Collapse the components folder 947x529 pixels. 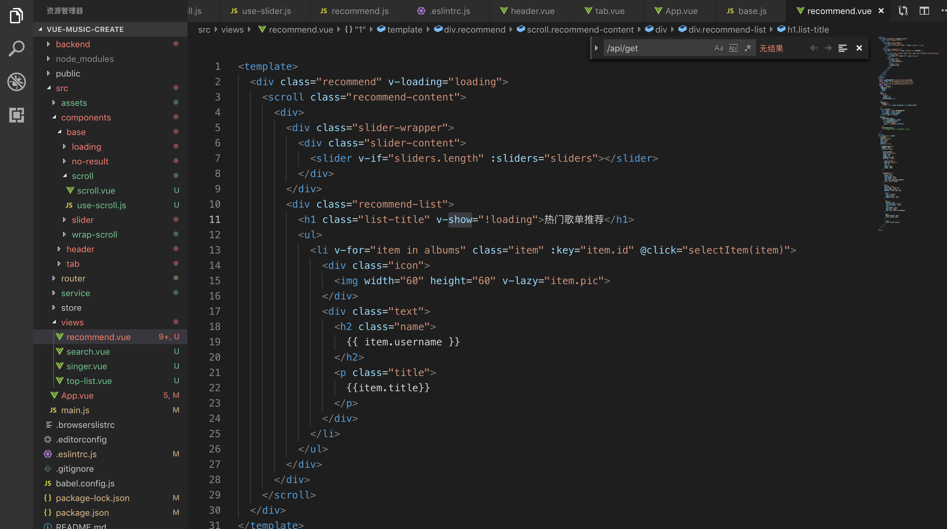pos(110,117)
